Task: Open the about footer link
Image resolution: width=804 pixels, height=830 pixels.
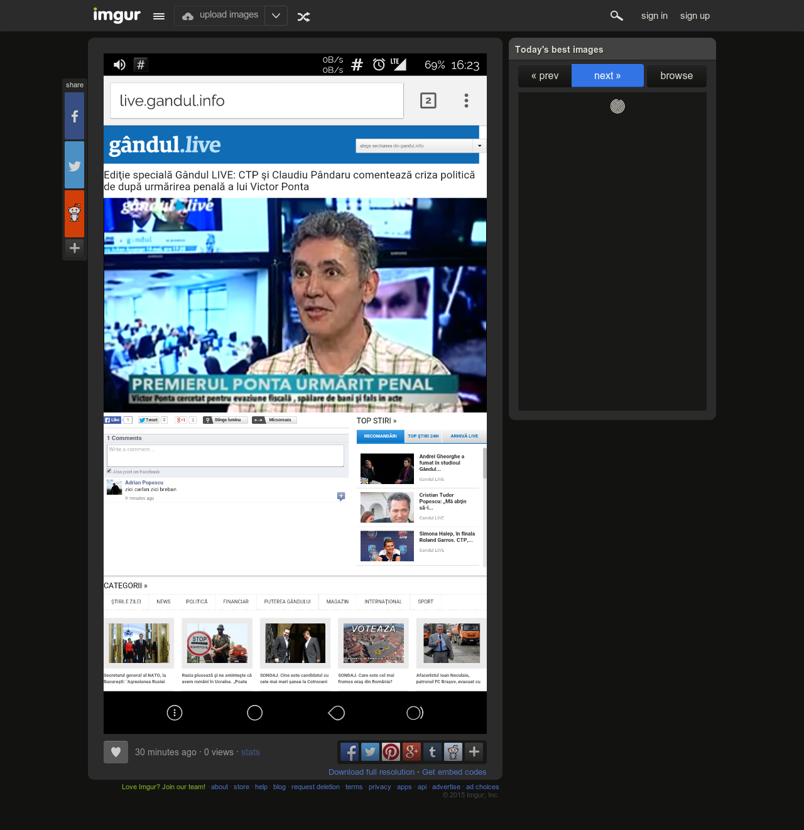Action: (x=219, y=787)
